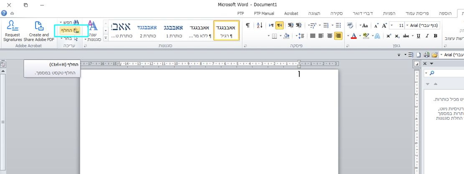Open Text Effects glowing A button
The height and width of the screenshot is (174, 464).
pos(377,36)
